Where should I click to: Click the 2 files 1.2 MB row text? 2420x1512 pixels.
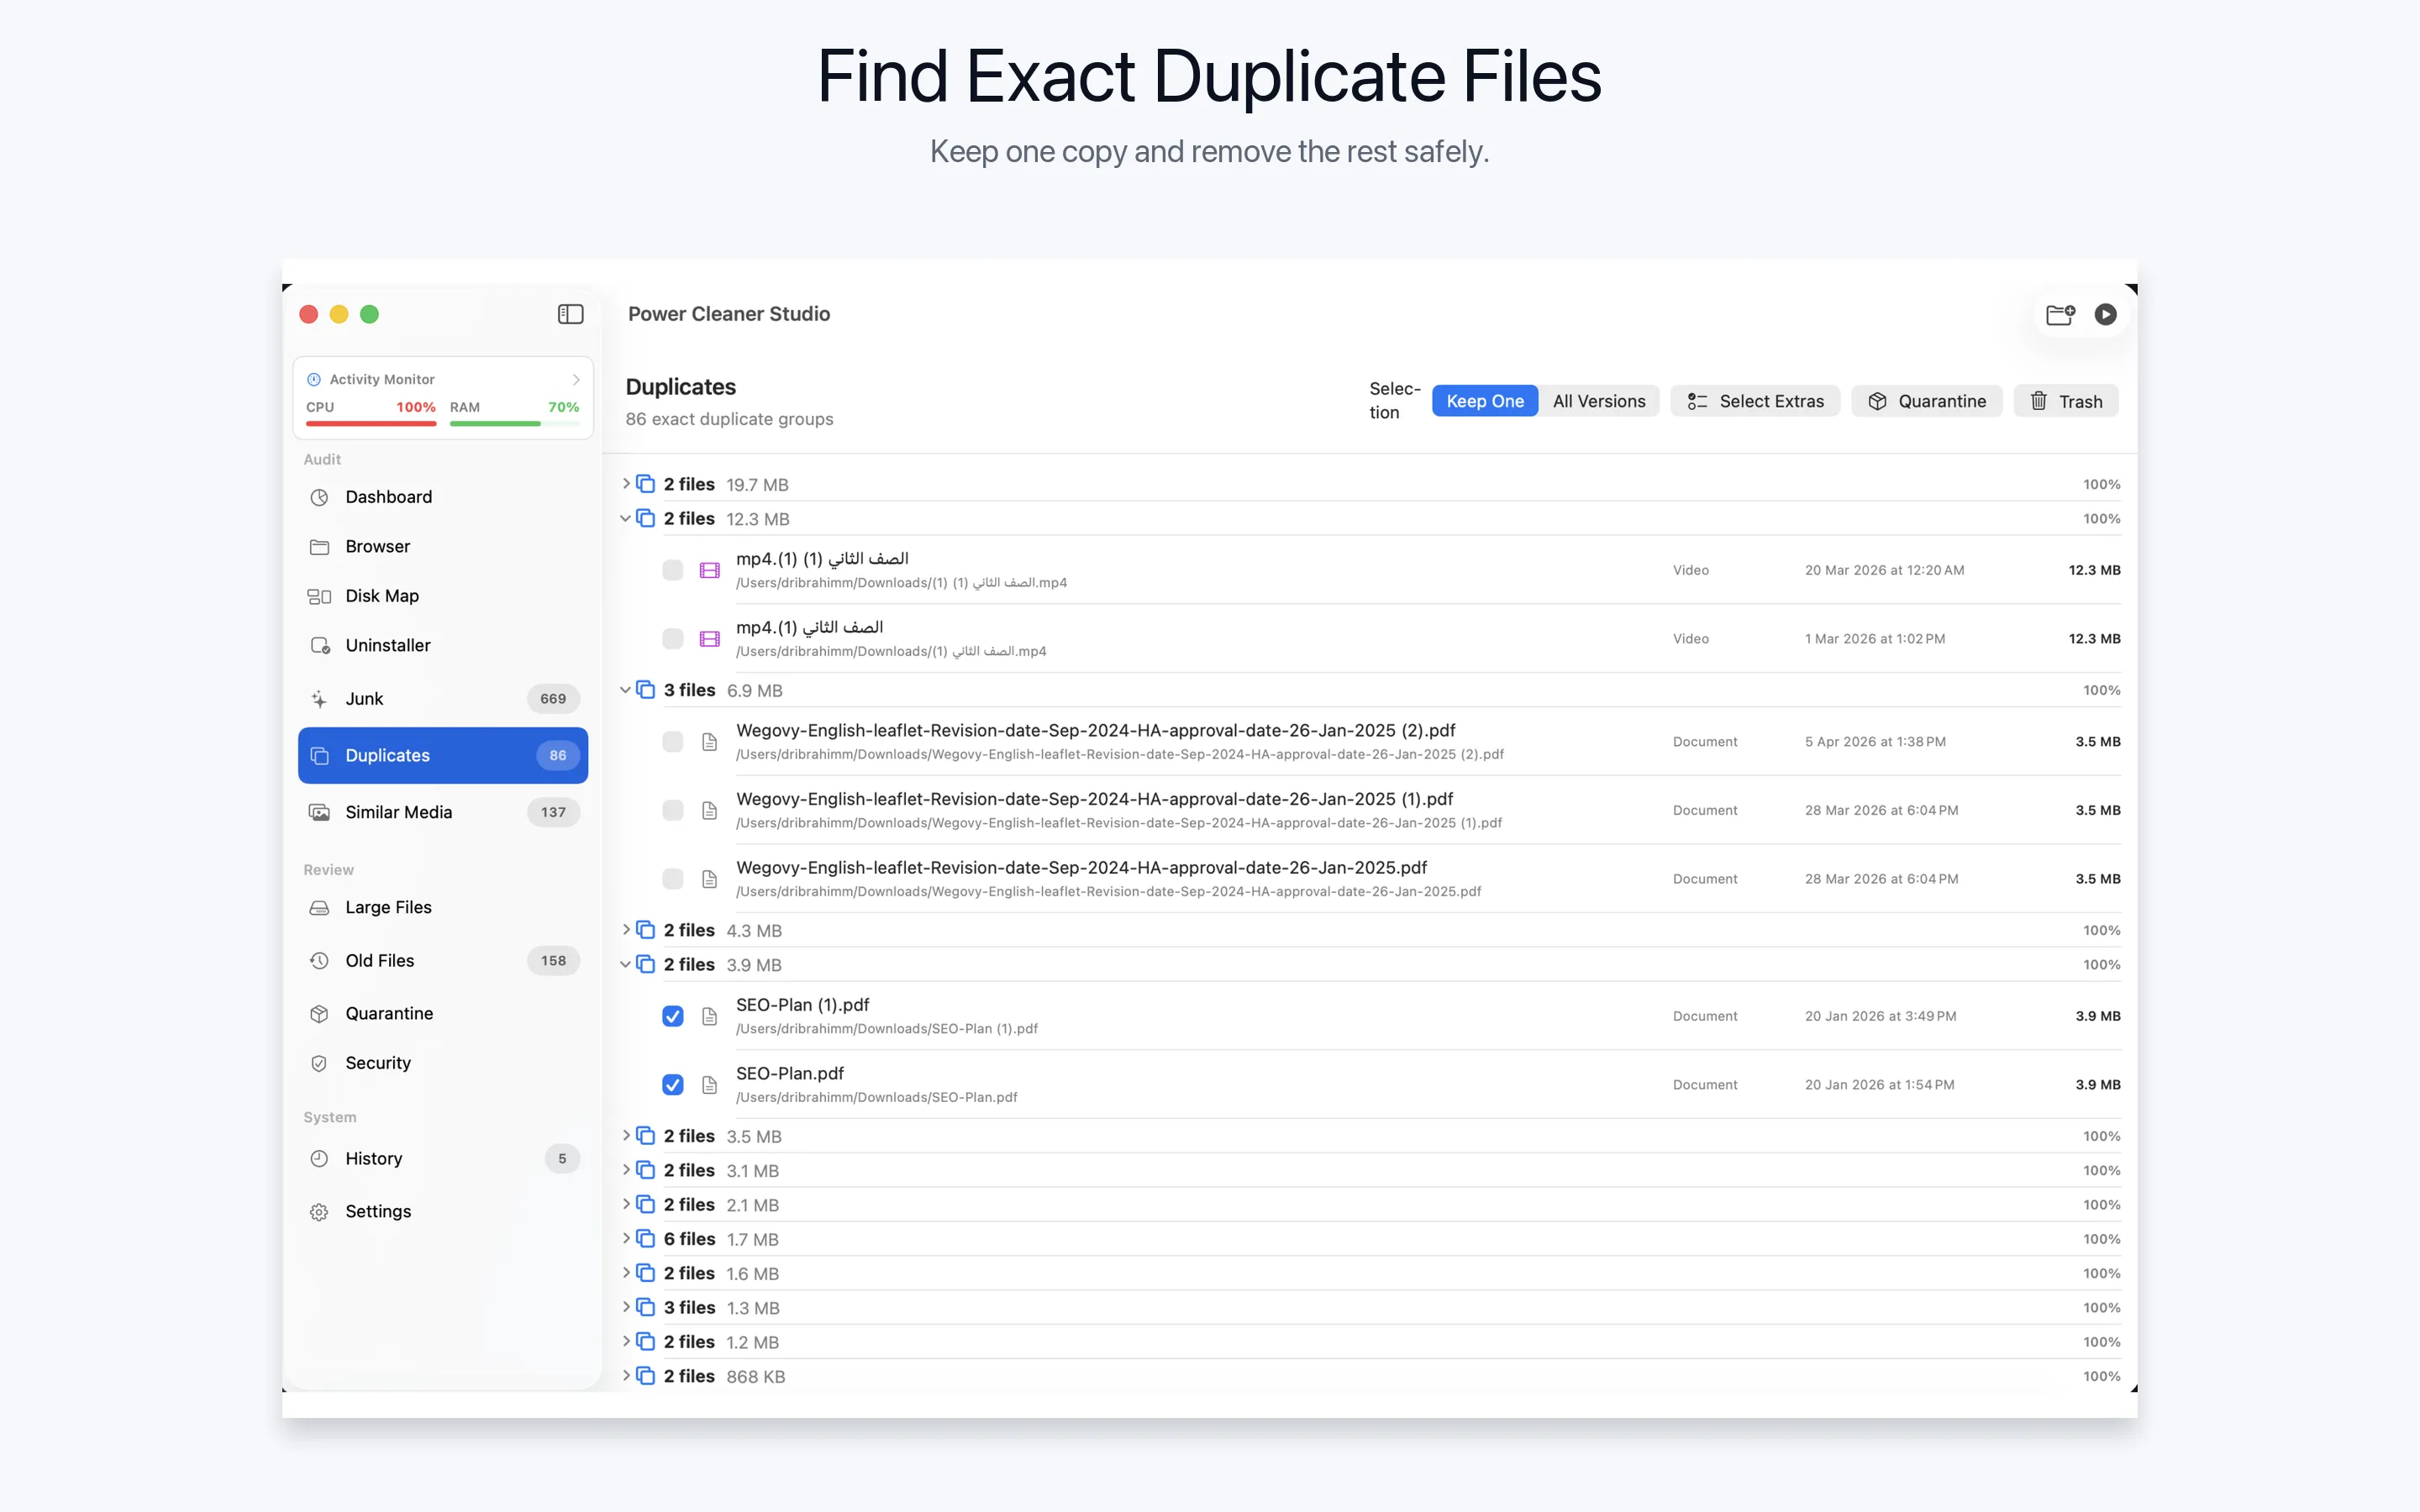click(x=721, y=1342)
